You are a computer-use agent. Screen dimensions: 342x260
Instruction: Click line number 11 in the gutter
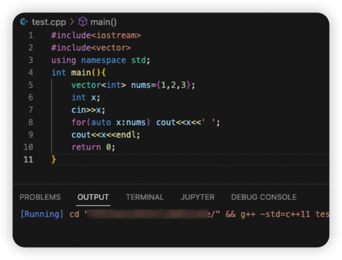coord(28,160)
